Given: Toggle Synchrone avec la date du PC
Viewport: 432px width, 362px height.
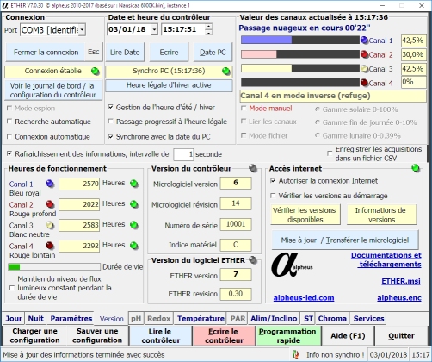Looking at the screenshot, I should point(110,136).
